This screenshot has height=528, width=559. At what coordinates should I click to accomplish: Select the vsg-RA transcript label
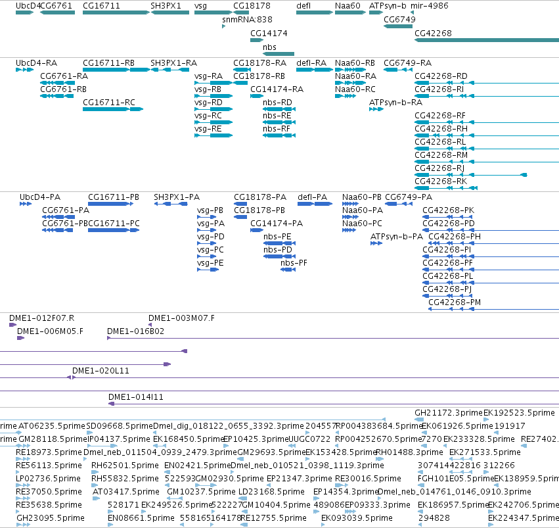(208, 76)
